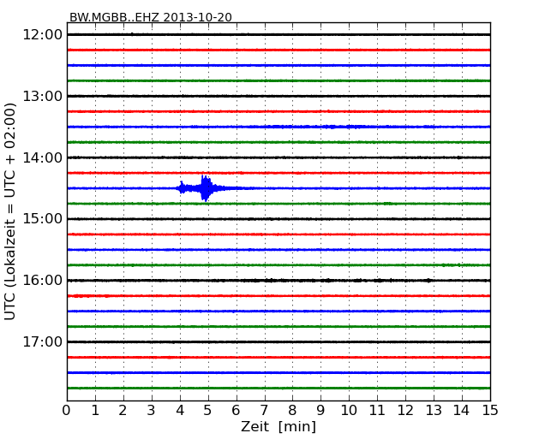
Task: Click the Zeit [min] axis title
Action: point(278,426)
